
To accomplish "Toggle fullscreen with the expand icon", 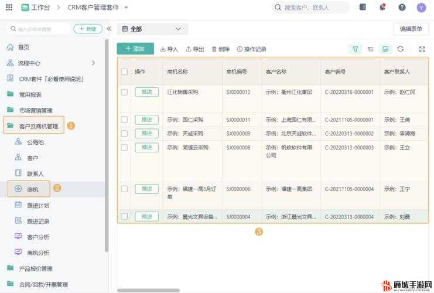I will coord(422,49).
